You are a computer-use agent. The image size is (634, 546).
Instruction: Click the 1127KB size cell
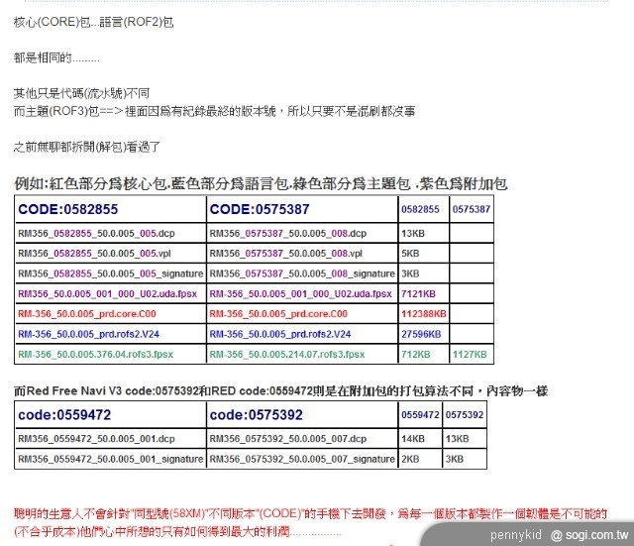(469, 354)
